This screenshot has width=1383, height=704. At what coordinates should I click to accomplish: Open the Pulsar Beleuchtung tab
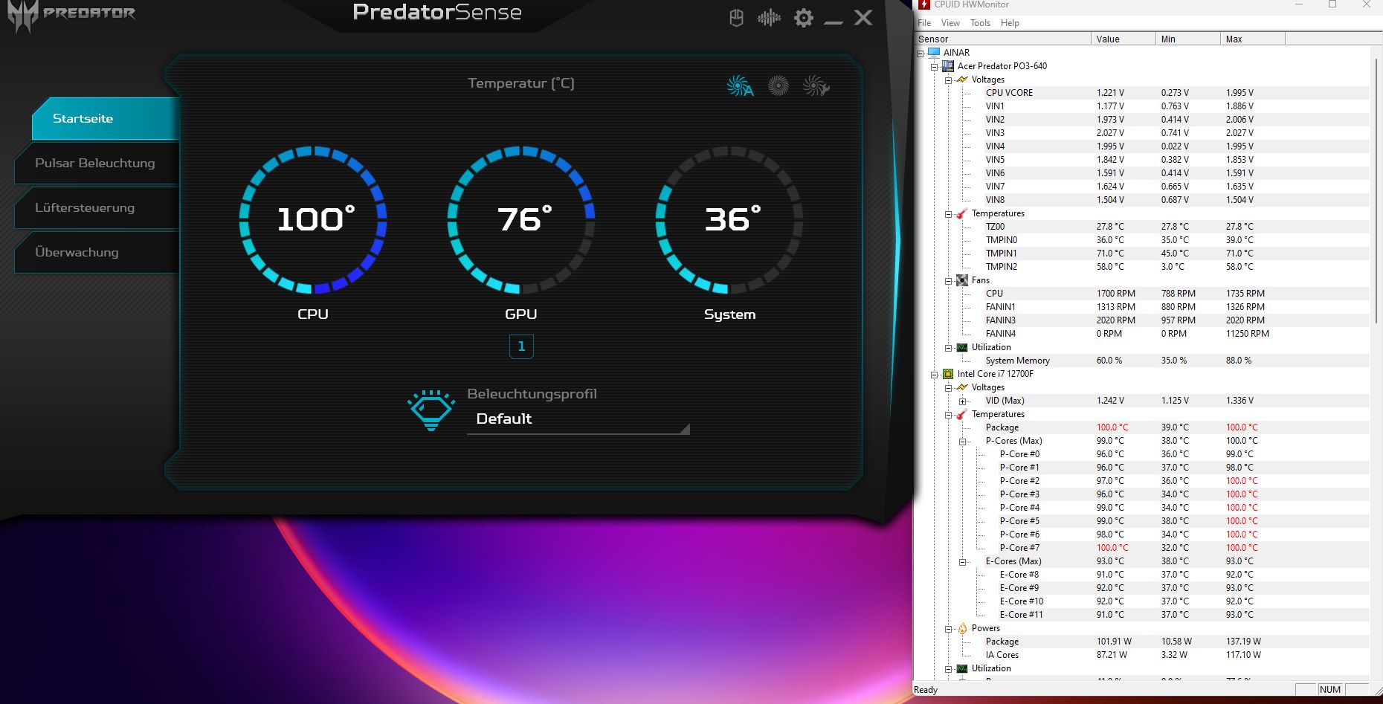tap(97, 163)
